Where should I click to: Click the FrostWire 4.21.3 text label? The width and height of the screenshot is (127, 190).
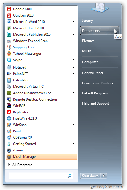point(25,118)
